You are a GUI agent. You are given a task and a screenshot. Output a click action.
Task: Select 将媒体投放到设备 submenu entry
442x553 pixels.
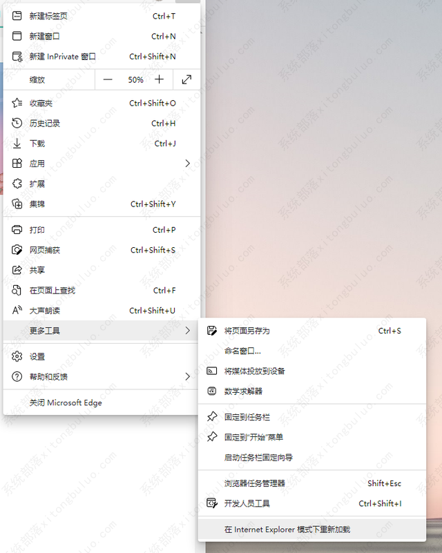point(312,371)
